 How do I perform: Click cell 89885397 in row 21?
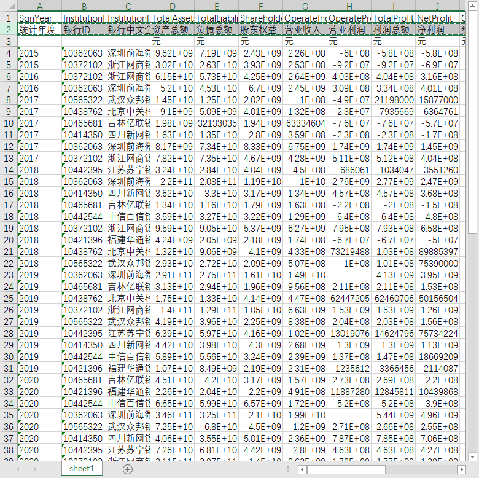tap(438, 251)
